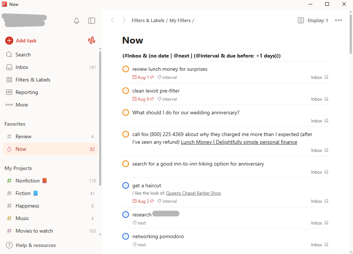The image size is (353, 254).
Task: Click the Now page title
Action: 133,40
